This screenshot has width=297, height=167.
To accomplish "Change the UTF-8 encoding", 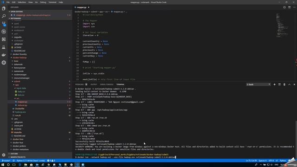I will pos(271,161).
